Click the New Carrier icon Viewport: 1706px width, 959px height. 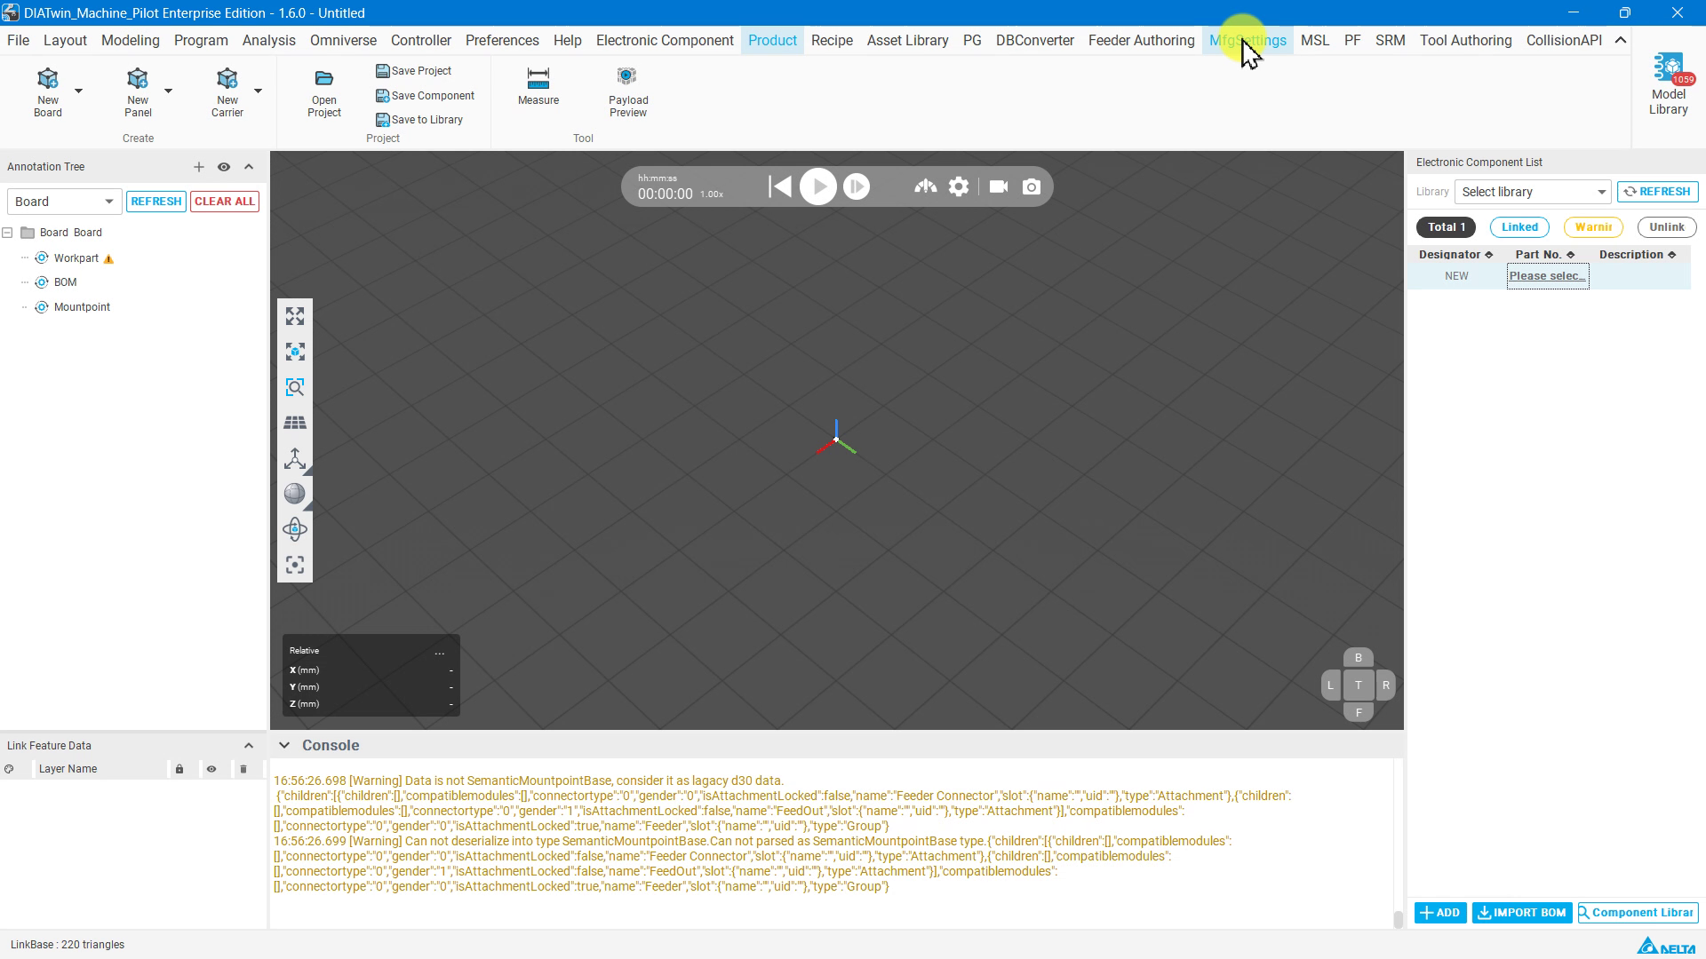coord(227,79)
